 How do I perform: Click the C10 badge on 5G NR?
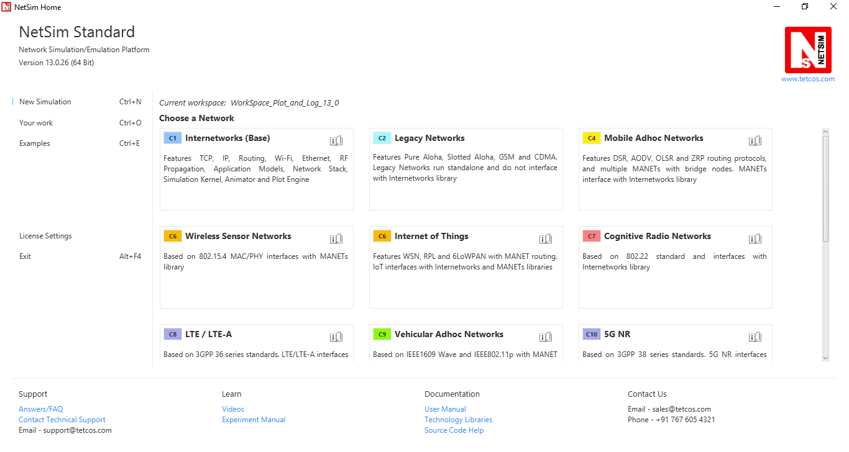pos(591,335)
